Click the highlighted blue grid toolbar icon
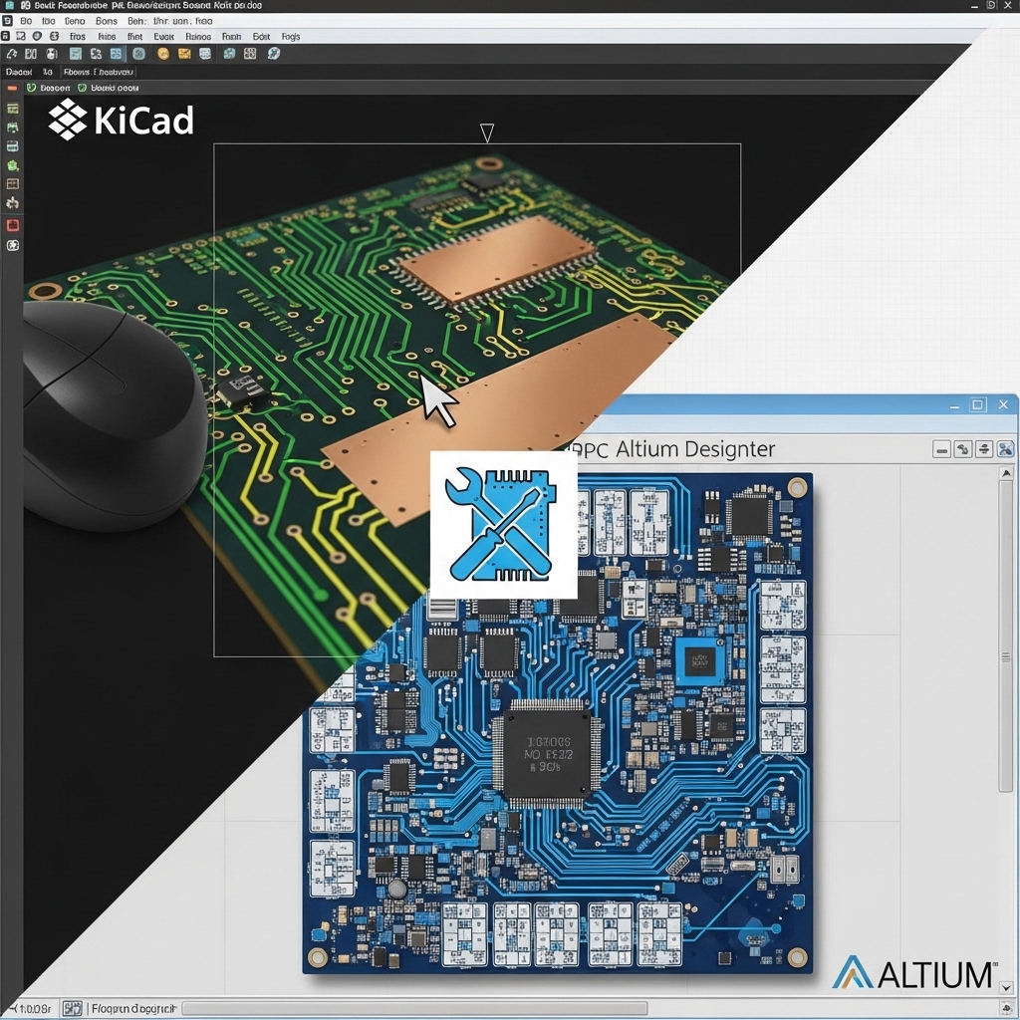Image resolution: width=1020 pixels, height=1020 pixels. (x=116, y=54)
